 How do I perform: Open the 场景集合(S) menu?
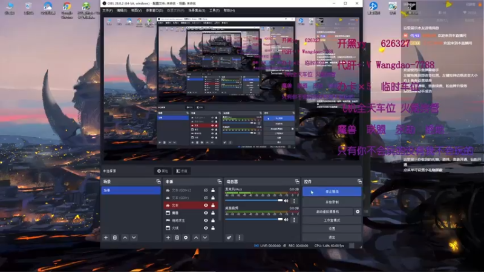coord(197,10)
